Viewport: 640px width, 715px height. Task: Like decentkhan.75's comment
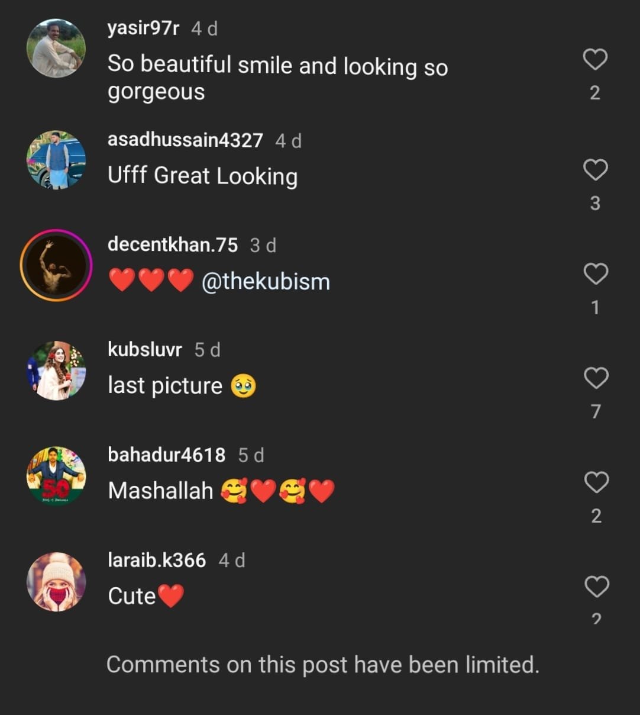(x=595, y=275)
